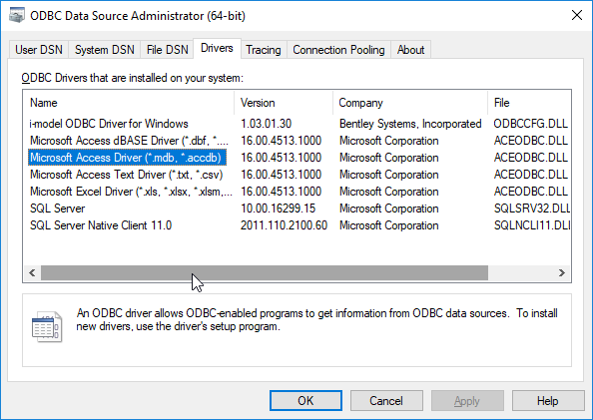Image resolution: width=593 pixels, height=420 pixels.
Task: Click the OK button
Action: (x=305, y=401)
